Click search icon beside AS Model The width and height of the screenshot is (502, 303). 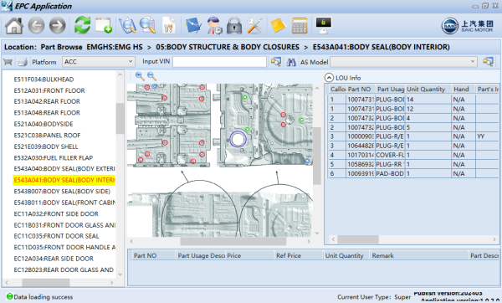[x=488, y=61]
